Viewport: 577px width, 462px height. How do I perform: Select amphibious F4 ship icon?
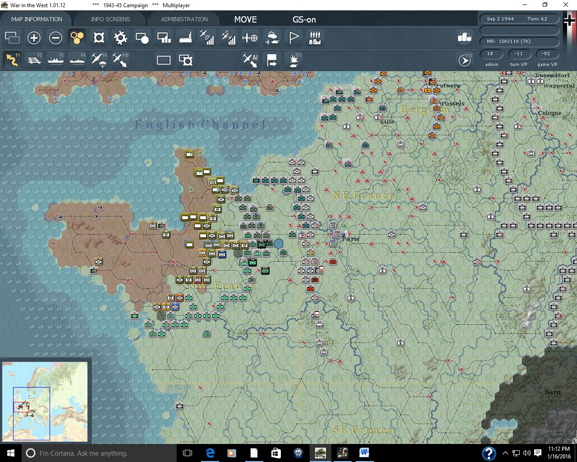tap(77, 60)
